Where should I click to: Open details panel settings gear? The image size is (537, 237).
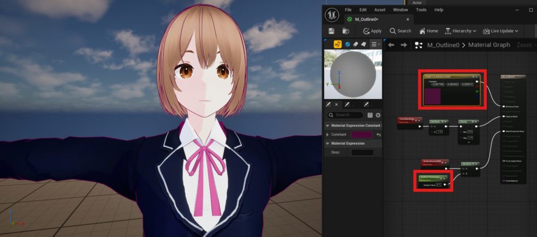point(378,115)
